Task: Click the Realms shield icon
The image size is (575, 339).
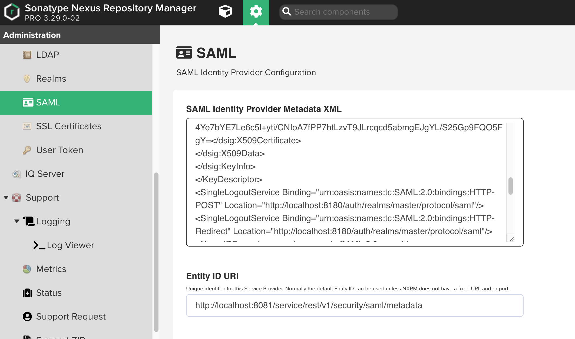Action: [x=27, y=79]
